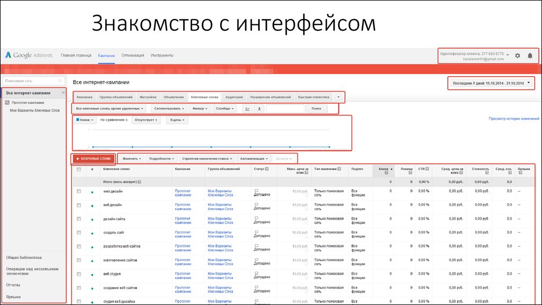The width and height of the screenshot is (542, 305).
Task: Expand the Сегментировать dropdown
Action: click(x=169, y=109)
